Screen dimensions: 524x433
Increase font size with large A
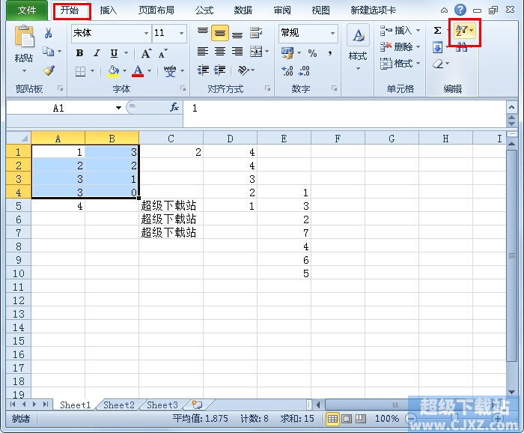(x=146, y=53)
